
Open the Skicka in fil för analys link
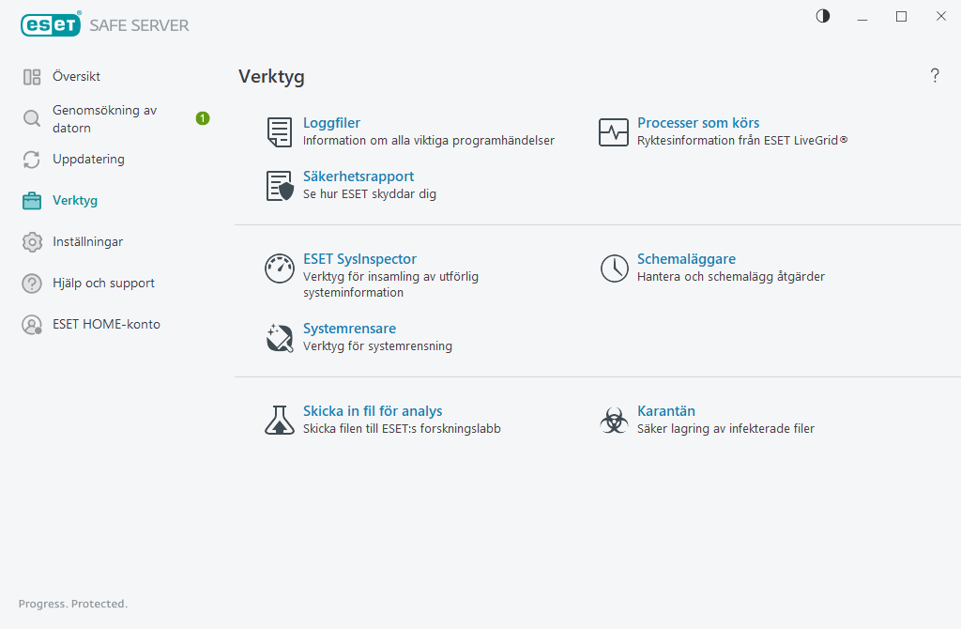pos(373,411)
